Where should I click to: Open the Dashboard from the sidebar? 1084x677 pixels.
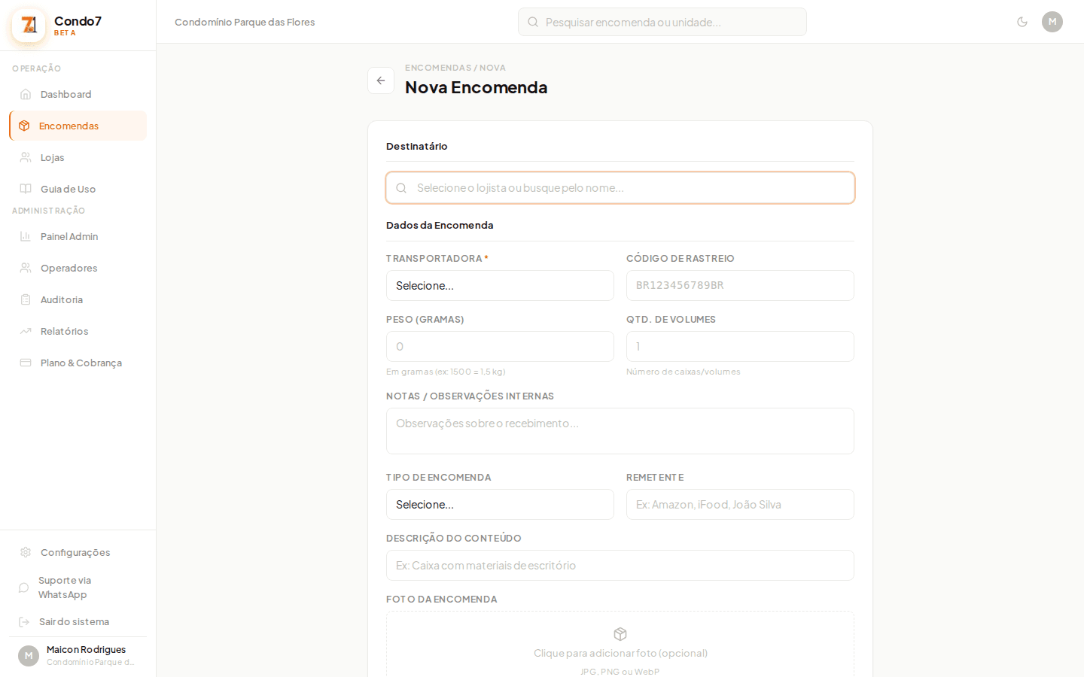pos(65,94)
